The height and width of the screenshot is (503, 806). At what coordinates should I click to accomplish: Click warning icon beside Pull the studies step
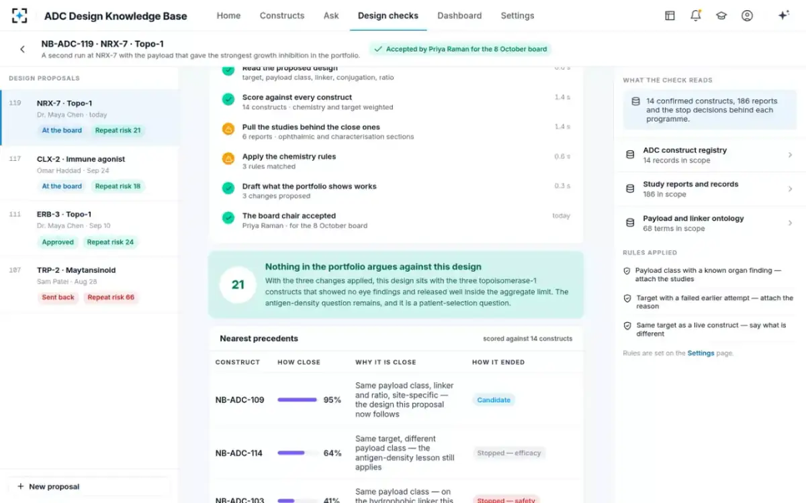[228, 128]
